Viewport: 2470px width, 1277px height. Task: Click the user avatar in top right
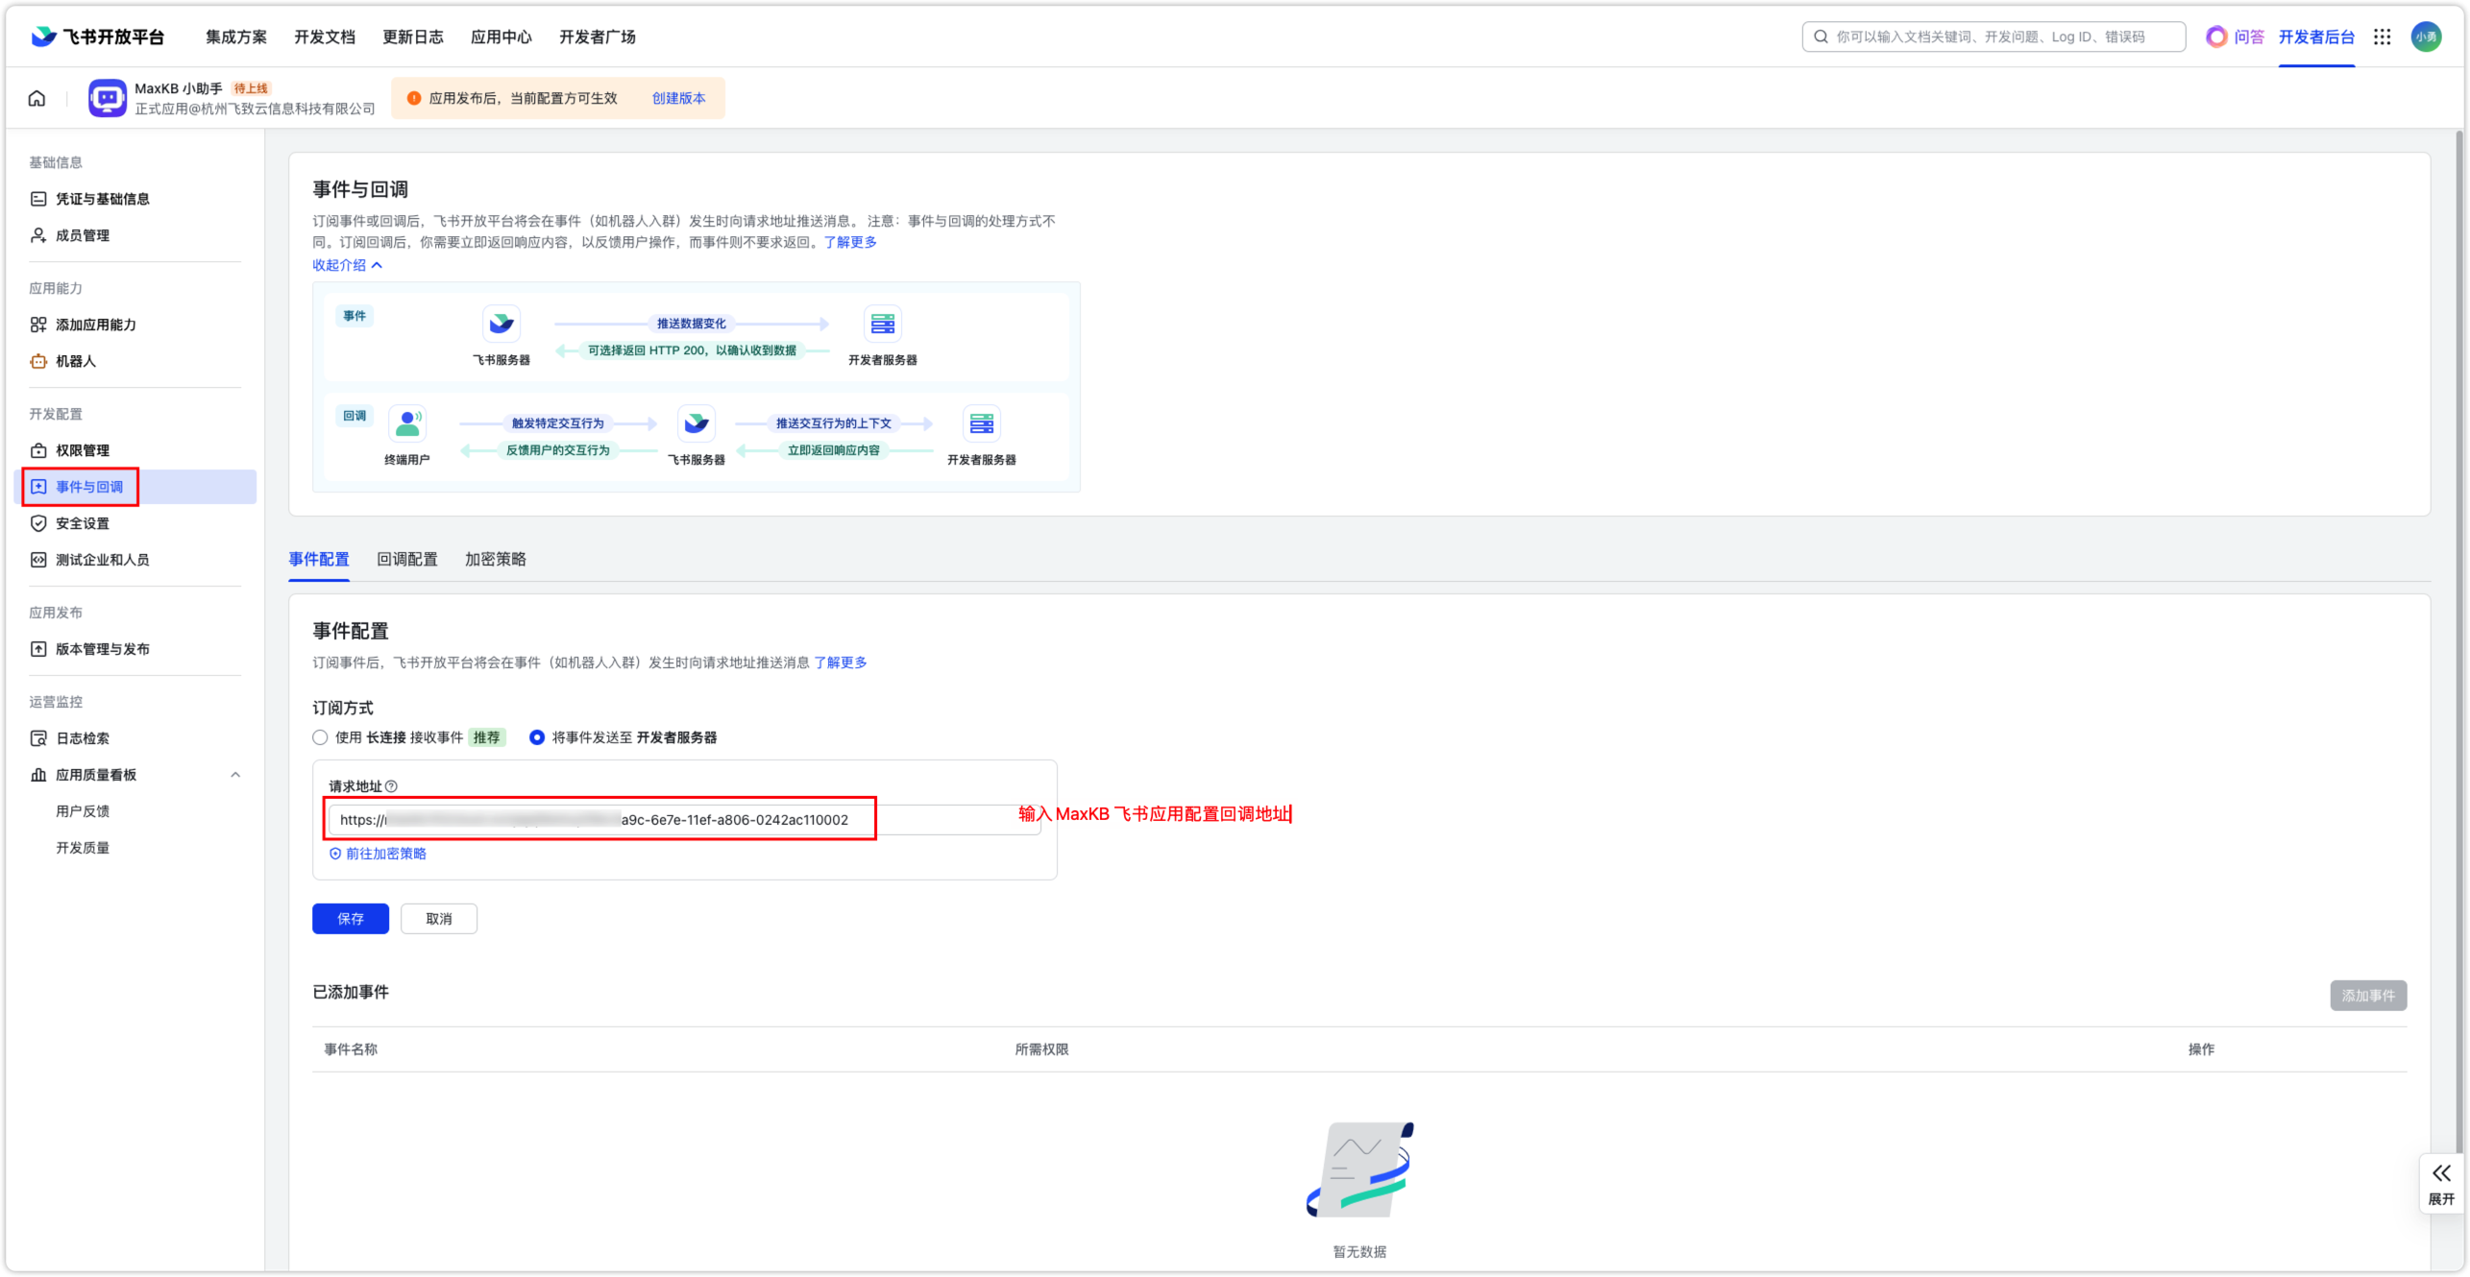[2426, 36]
